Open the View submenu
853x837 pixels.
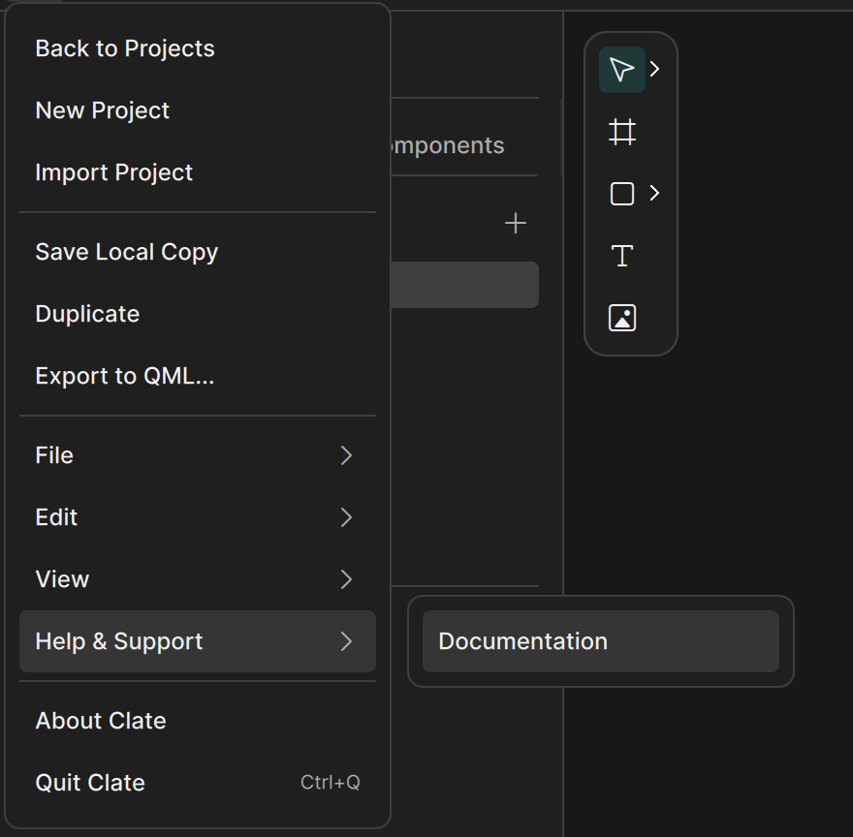click(198, 579)
